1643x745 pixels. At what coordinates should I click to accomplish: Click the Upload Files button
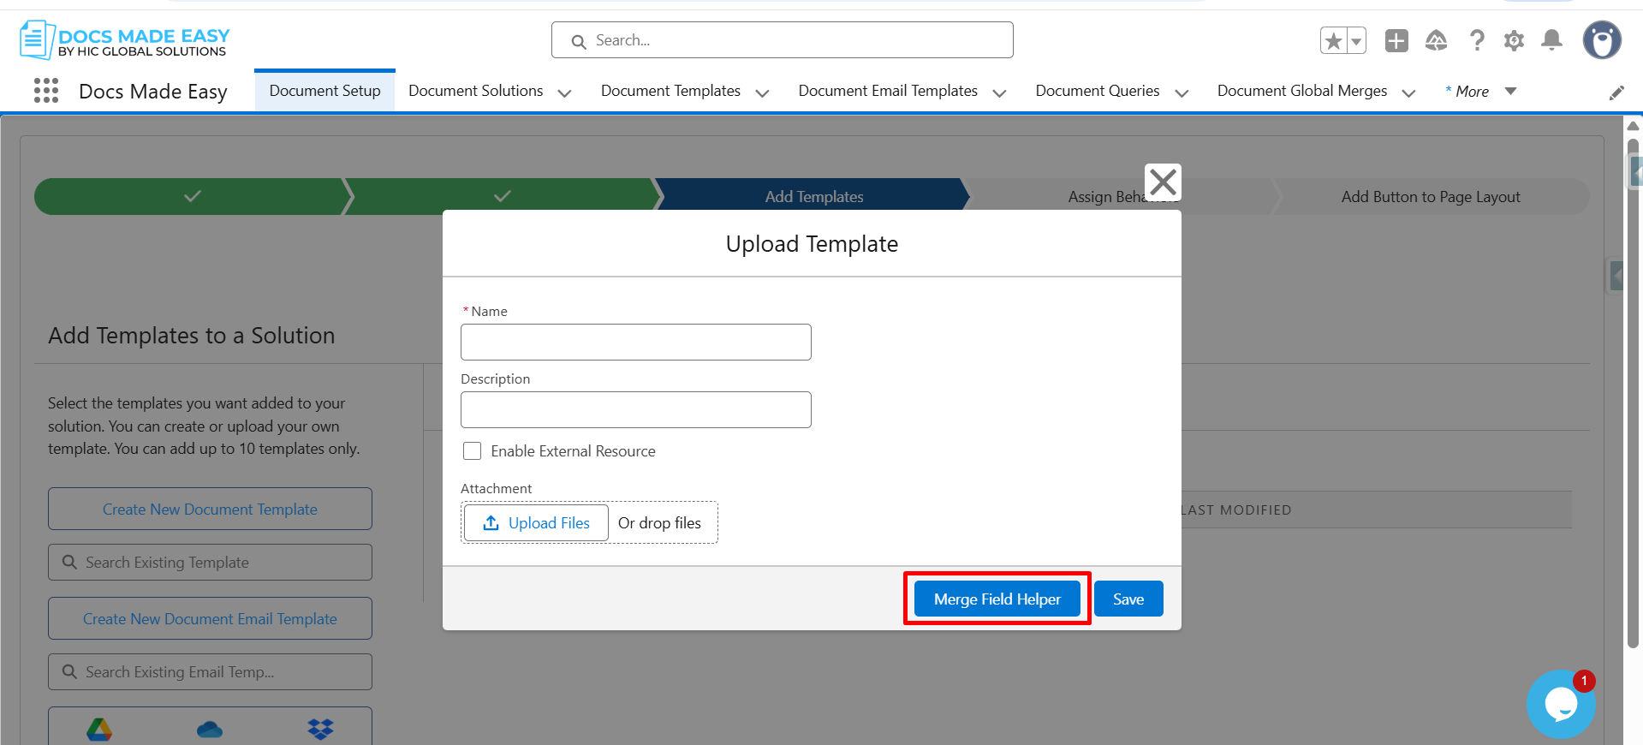537,522
